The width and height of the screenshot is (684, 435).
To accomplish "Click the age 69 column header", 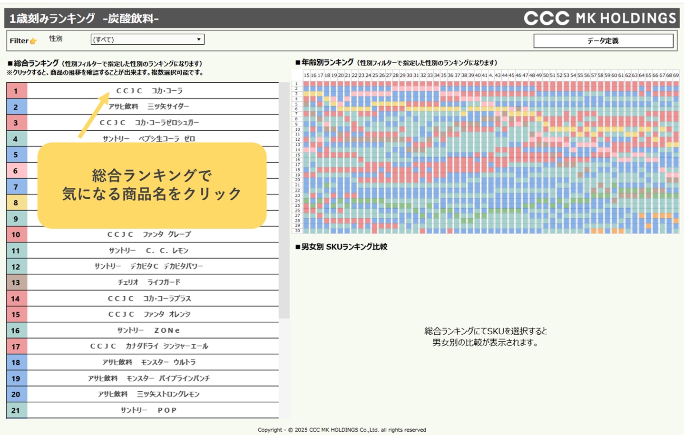I will click(676, 75).
